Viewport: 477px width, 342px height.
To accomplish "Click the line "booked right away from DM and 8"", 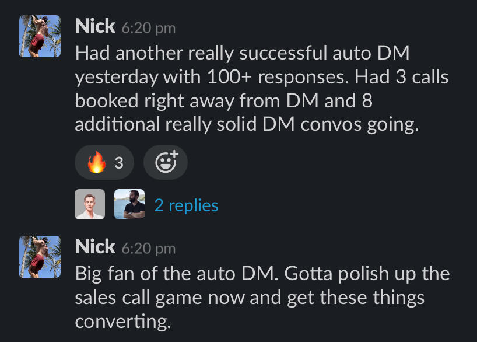I will click(223, 101).
